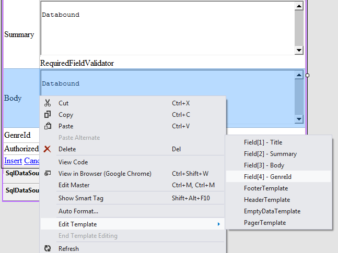Click the View in Browser icon
Image resolution: width=338 pixels, height=253 pixels.
click(x=48, y=174)
